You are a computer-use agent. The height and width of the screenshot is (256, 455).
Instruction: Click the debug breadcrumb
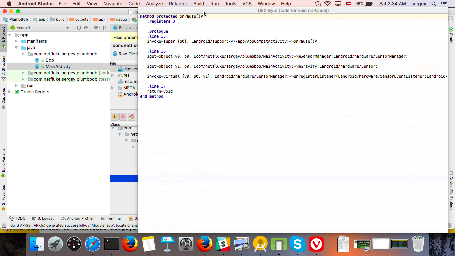point(118,19)
